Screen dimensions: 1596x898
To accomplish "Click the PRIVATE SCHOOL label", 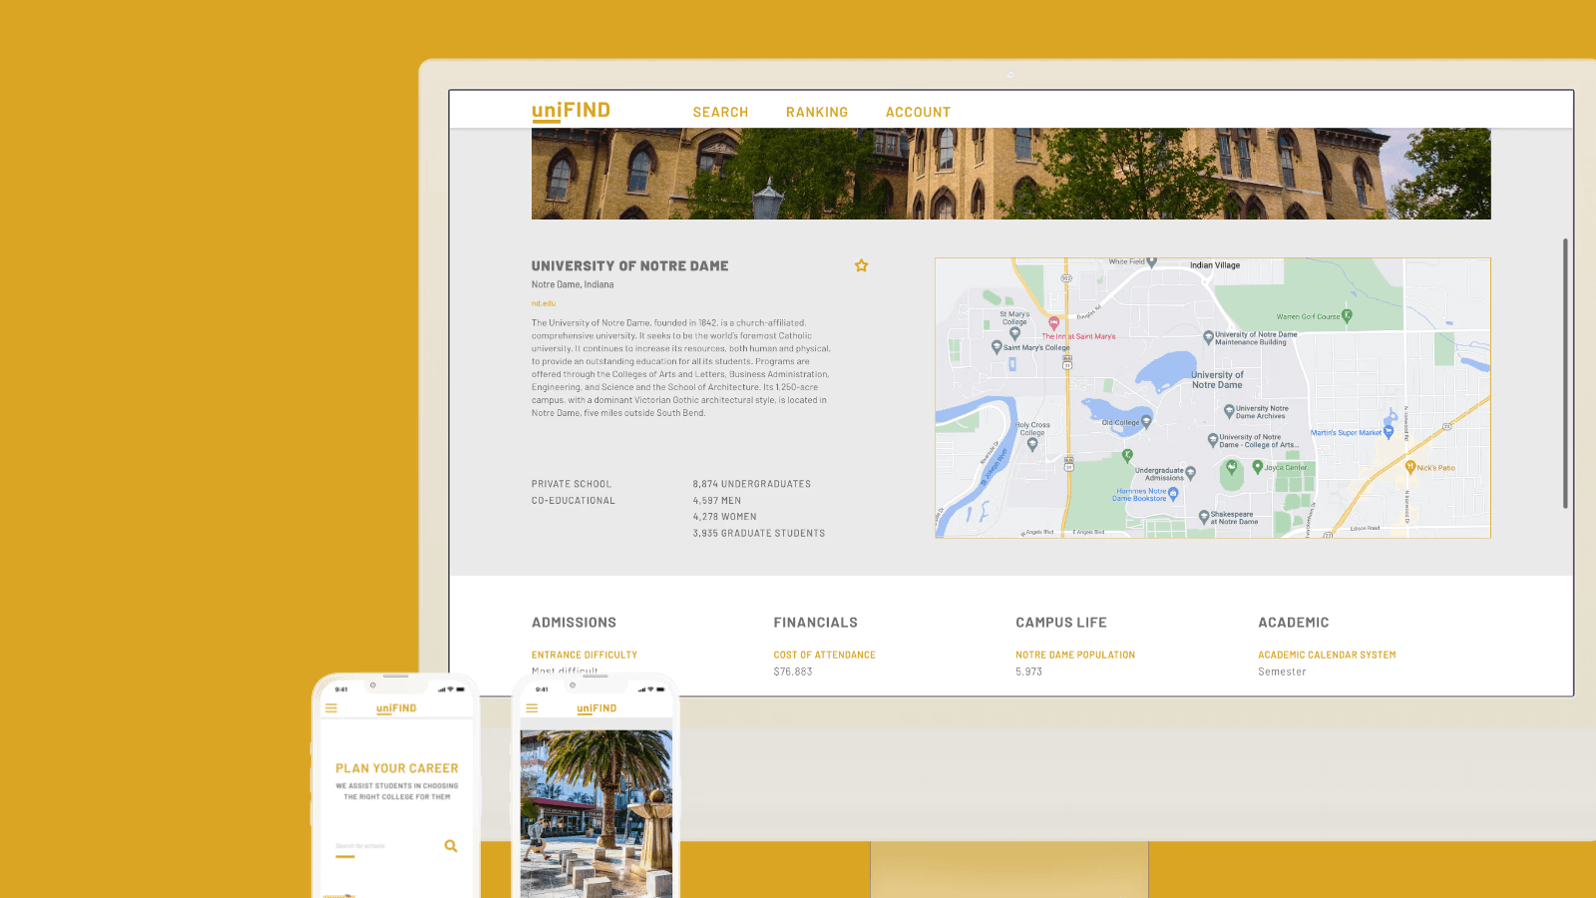I will pos(572,484).
